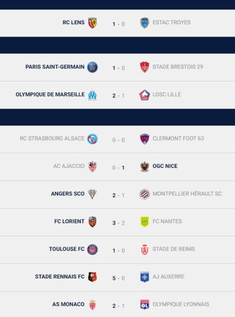
Task: Click the Clermont Foot 63 team name
Action: coord(178,138)
